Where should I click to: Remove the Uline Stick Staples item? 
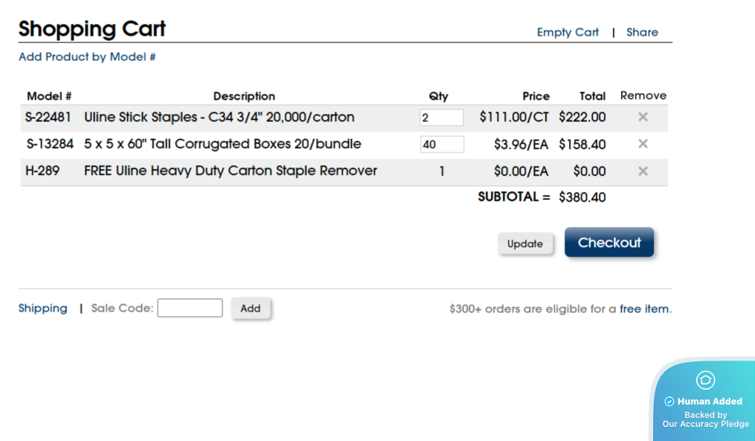[643, 117]
